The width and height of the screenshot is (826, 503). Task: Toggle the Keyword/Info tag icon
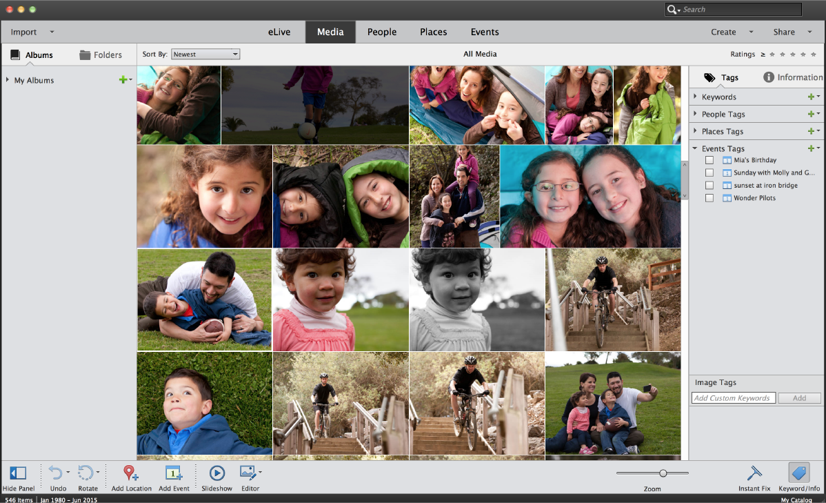point(799,473)
